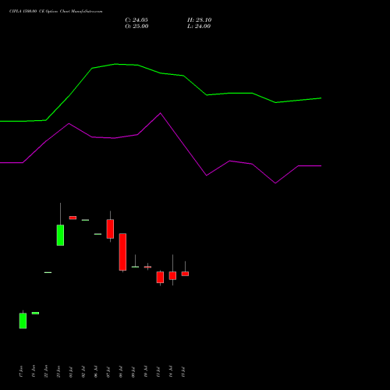Click the last date label '15 Jul'
Viewport: 390px width, 390px height.
pos(183,372)
